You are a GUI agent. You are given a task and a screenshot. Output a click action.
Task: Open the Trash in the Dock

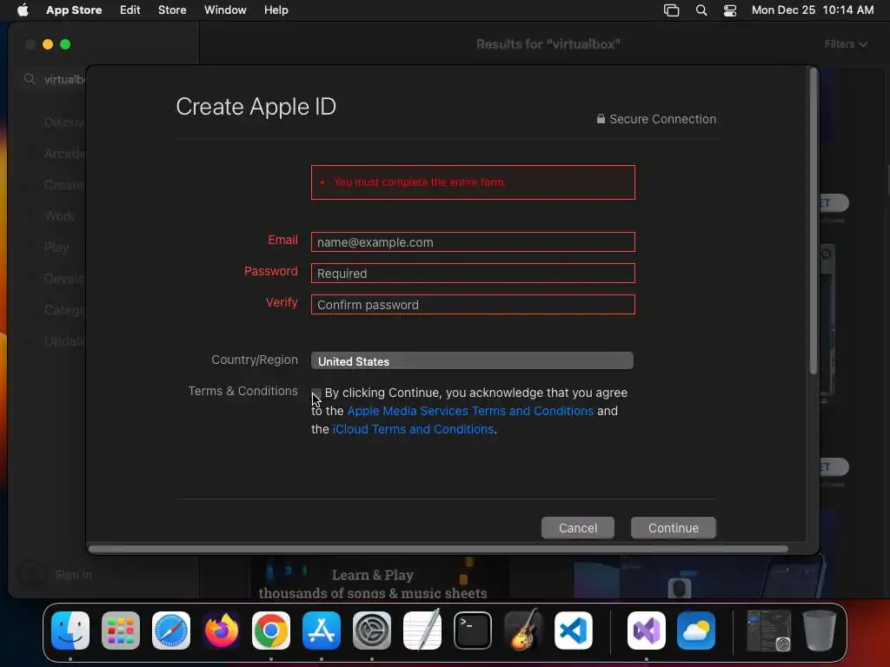click(x=820, y=631)
